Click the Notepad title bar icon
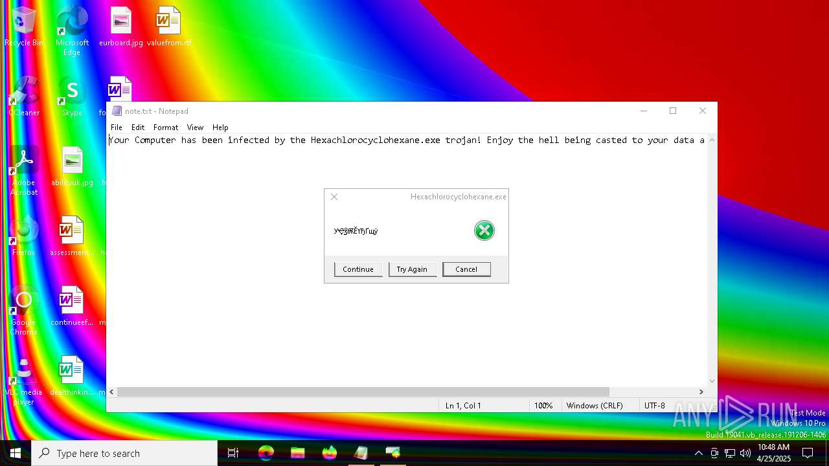The image size is (829, 466). point(117,111)
